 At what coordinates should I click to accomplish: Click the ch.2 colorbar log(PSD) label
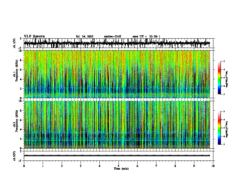(227, 129)
